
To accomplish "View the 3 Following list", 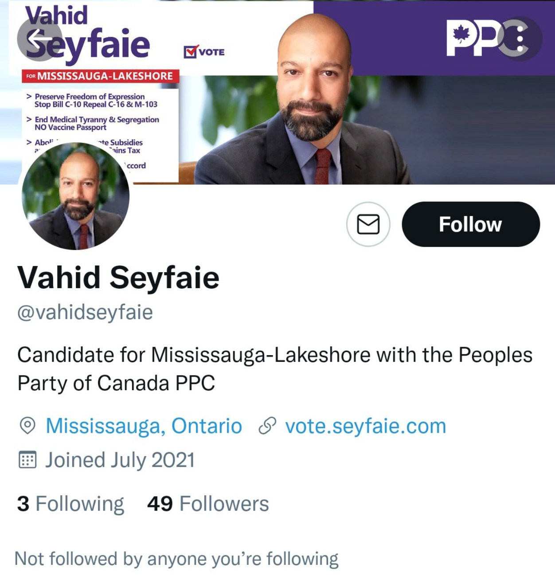I will tap(70, 504).
